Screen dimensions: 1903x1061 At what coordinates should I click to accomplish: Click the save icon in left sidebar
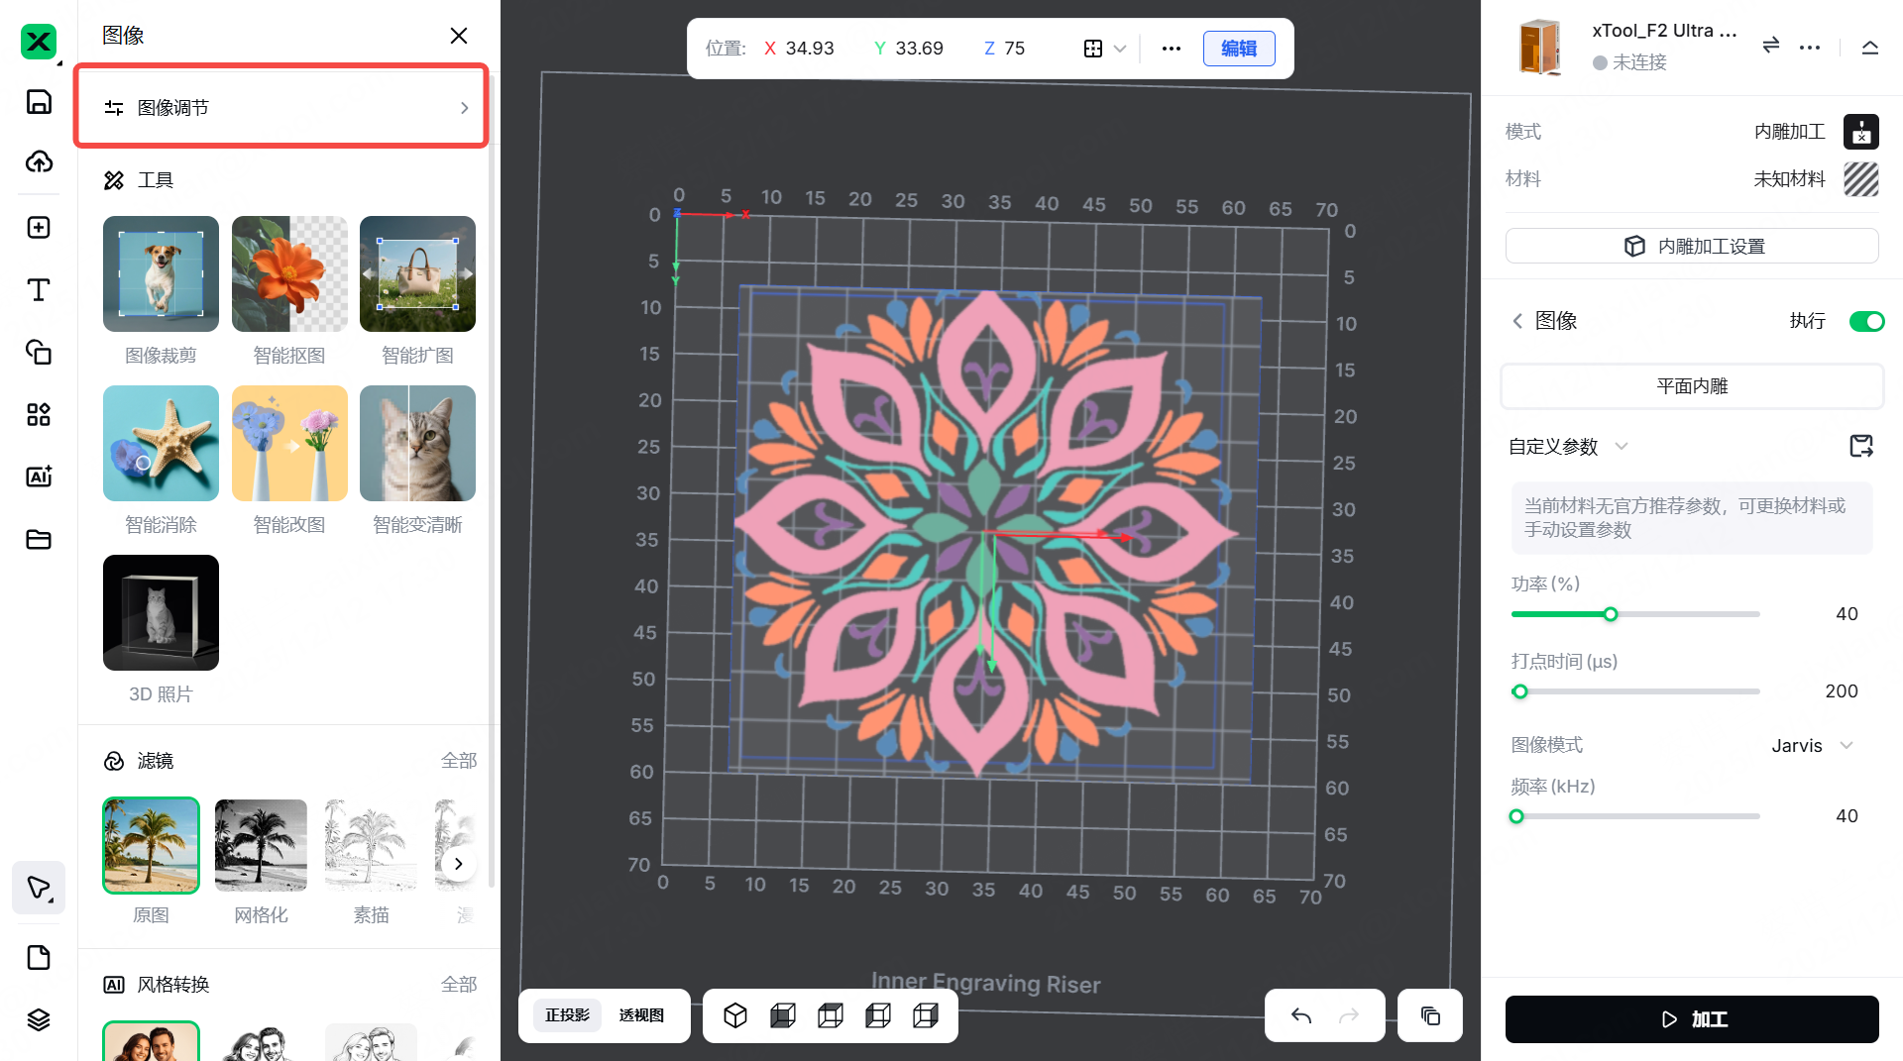click(39, 102)
